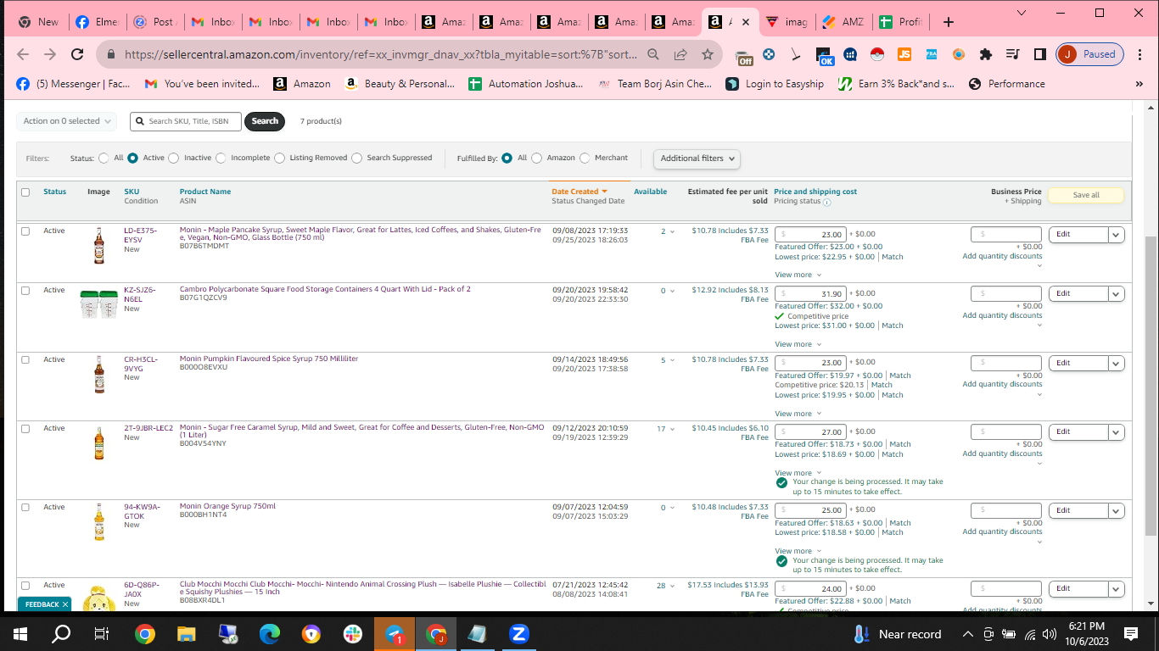Open Cambro Polycarbonate product name link
Image resolution: width=1159 pixels, height=651 pixels.
[x=325, y=289]
